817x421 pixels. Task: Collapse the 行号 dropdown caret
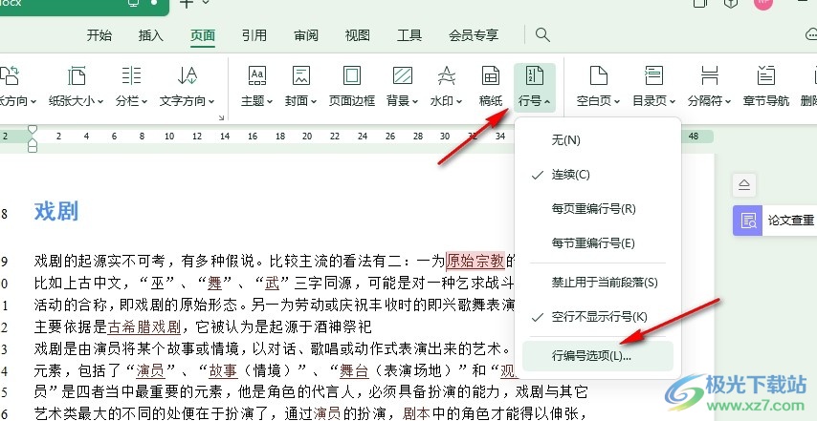[x=547, y=101]
